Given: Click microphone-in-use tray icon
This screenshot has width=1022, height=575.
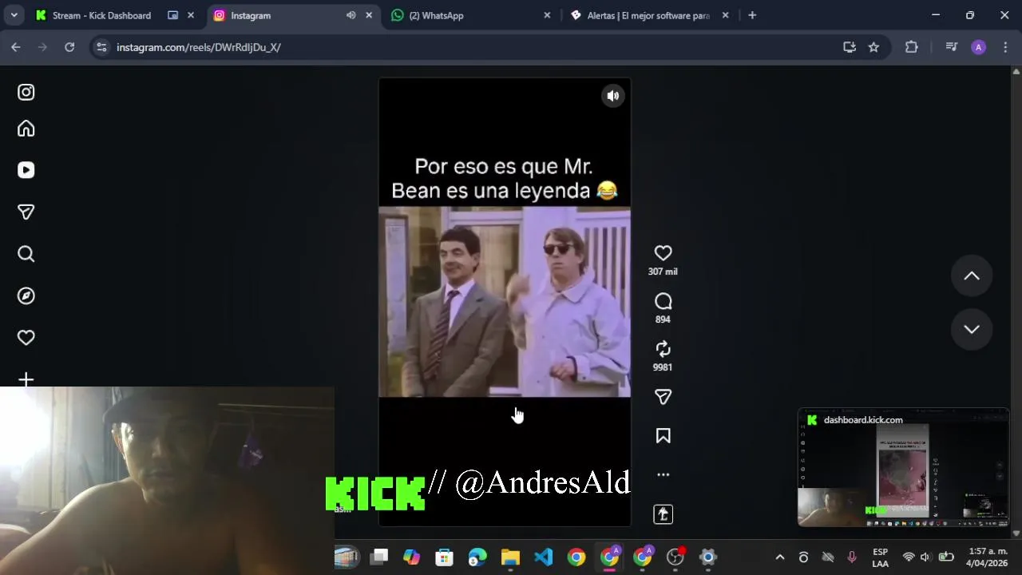Looking at the screenshot, I should point(852,557).
